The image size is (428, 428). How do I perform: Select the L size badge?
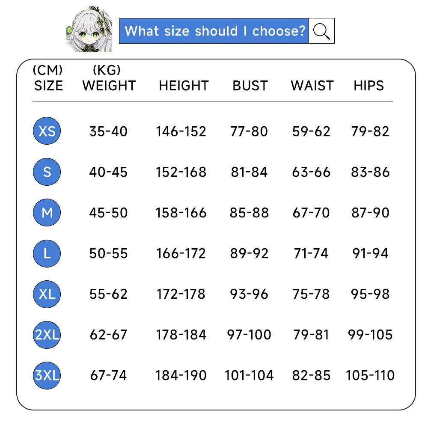tap(47, 253)
